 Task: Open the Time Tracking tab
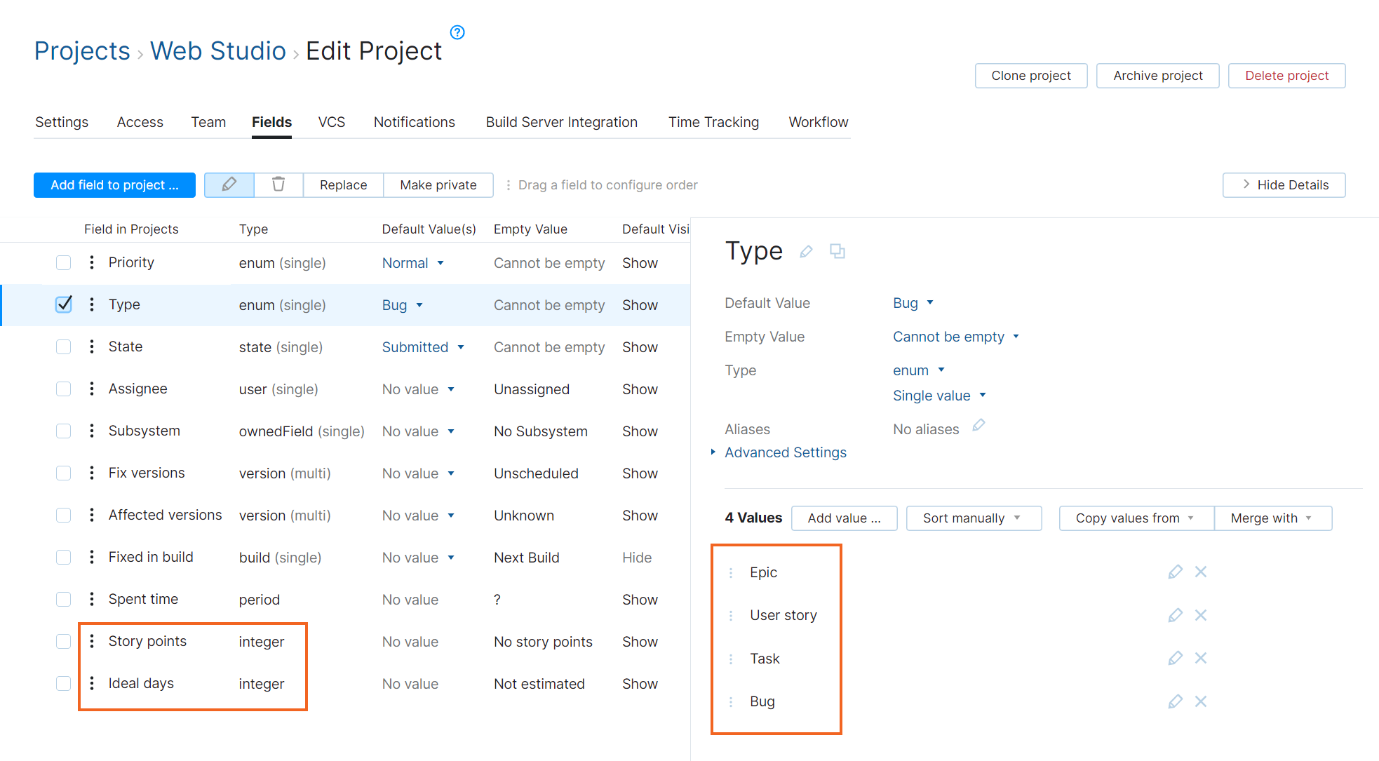click(713, 122)
